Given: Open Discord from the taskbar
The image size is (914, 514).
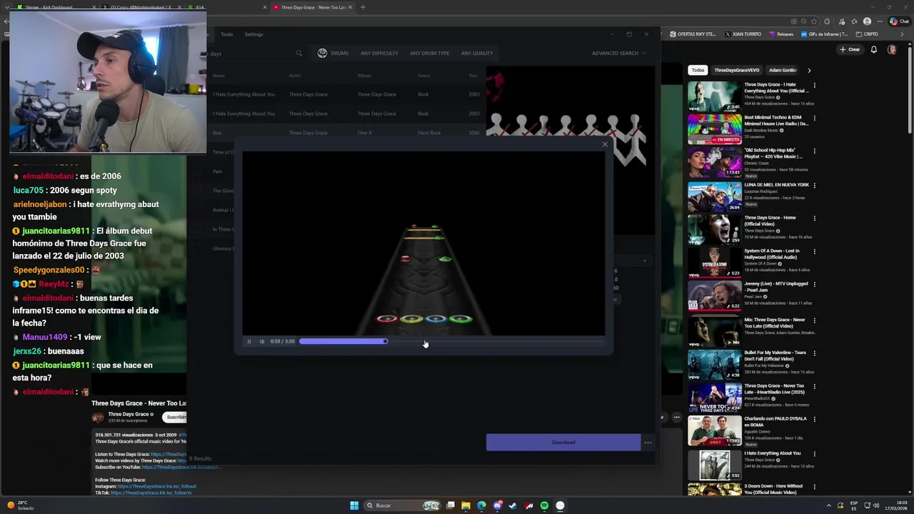Looking at the screenshot, I should click(x=497, y=505).
